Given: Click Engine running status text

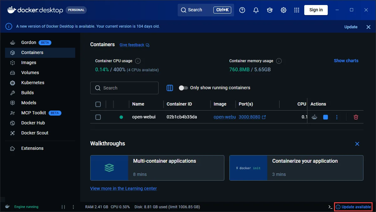Looking at the screenshot, I should (26, 207).
